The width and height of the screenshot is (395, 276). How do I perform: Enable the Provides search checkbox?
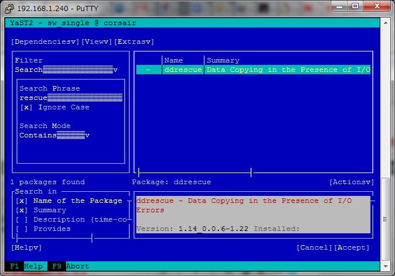point(22,229)
